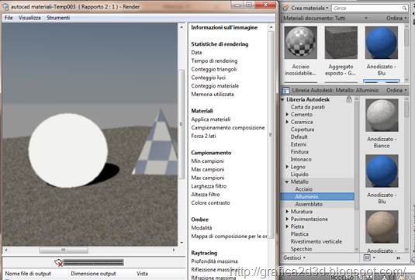Click the Cerca search field
415x280 pixels.
[x=367, y=9]
